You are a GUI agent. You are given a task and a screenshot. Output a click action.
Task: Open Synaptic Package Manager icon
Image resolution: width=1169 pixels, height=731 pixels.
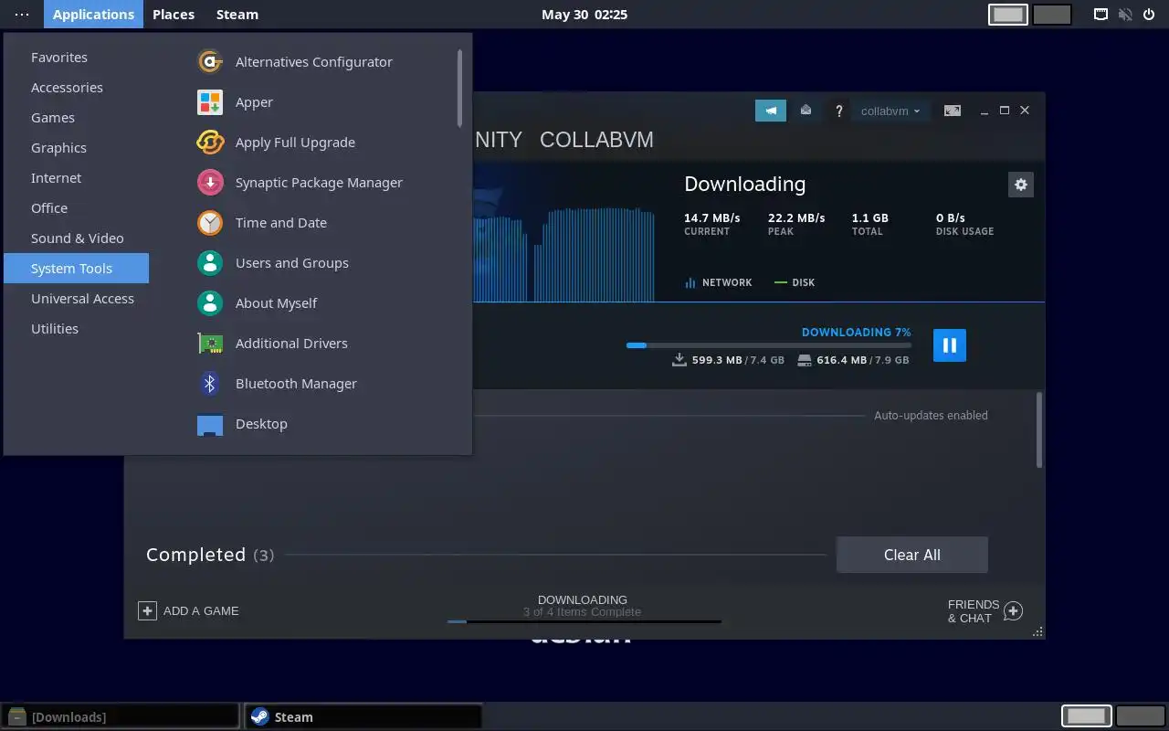coord(210,183)
